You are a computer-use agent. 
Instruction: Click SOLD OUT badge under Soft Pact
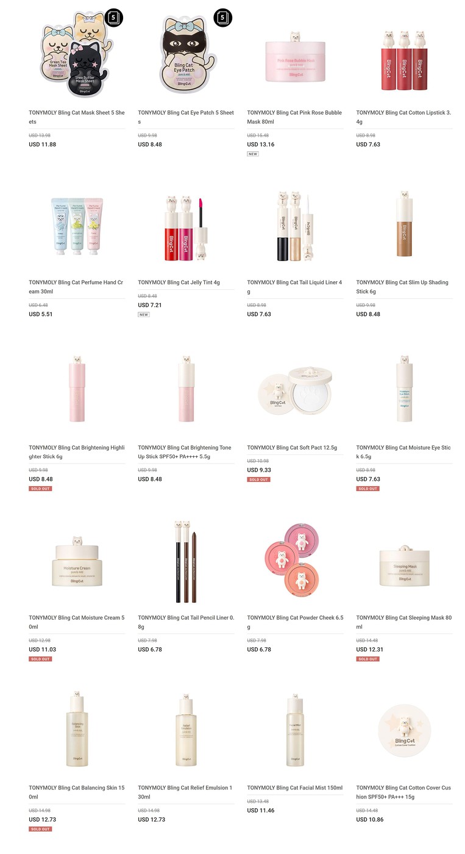click(258, 479)
